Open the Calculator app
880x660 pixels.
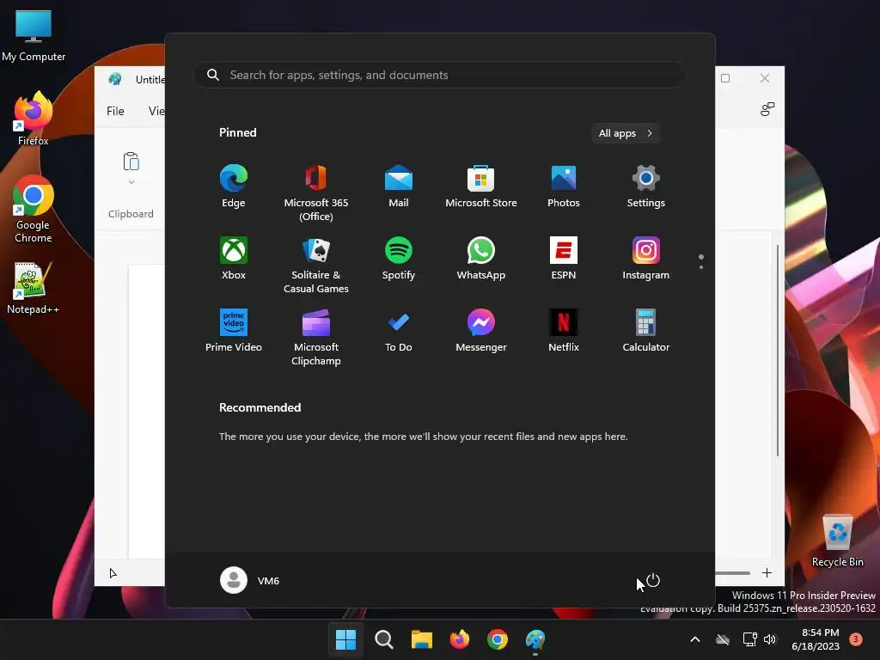[646, 331]
